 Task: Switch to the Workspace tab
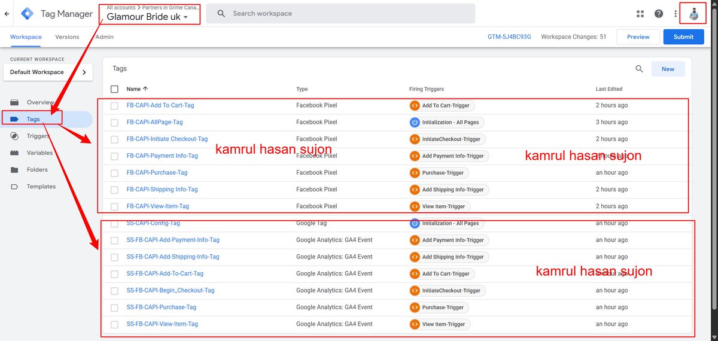click(26, 36)
